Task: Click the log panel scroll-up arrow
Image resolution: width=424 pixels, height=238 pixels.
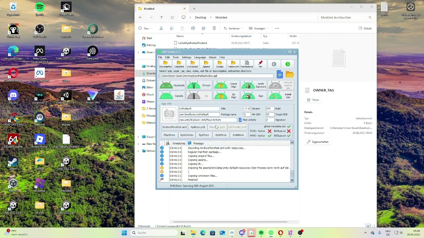Action: 292,143
